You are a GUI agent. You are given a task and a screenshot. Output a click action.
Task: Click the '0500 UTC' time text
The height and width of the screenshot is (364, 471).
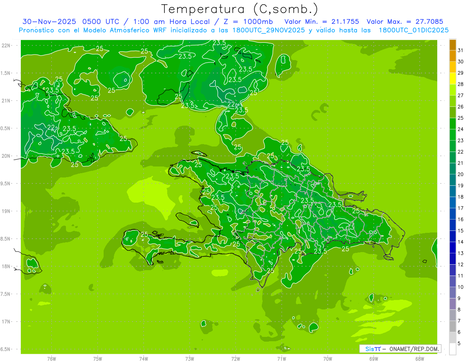tap(101, 22)
